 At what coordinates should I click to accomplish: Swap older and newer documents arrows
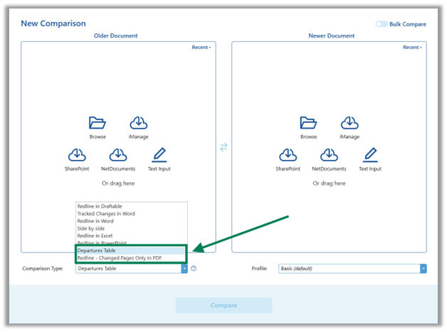(x=223, y=147)
